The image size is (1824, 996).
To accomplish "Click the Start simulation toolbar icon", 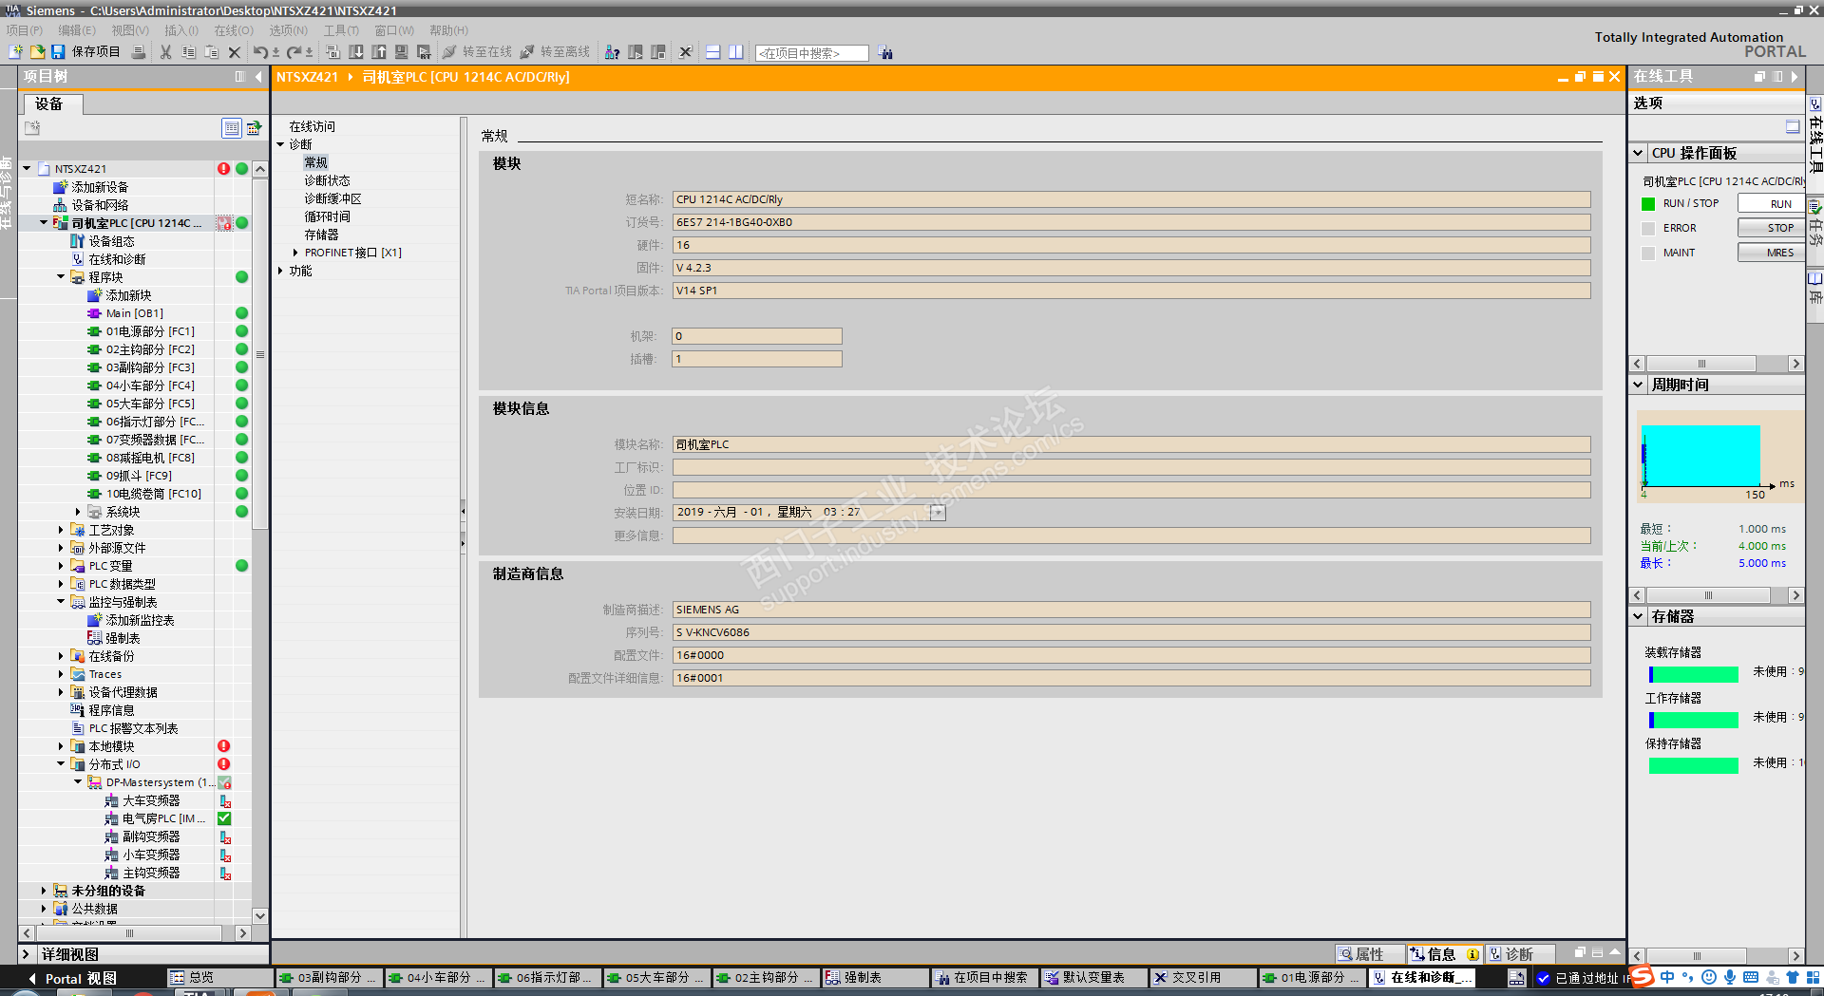I will (x=402, y=52).
